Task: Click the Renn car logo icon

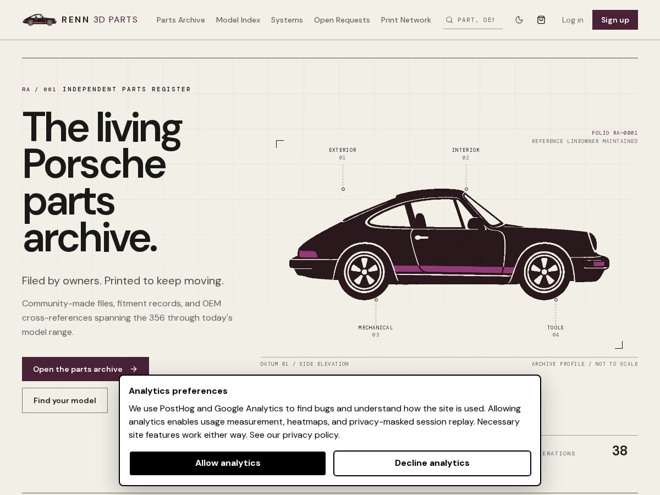Action: 40,20
